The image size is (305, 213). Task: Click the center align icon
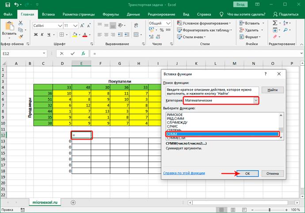pos(106,34)
